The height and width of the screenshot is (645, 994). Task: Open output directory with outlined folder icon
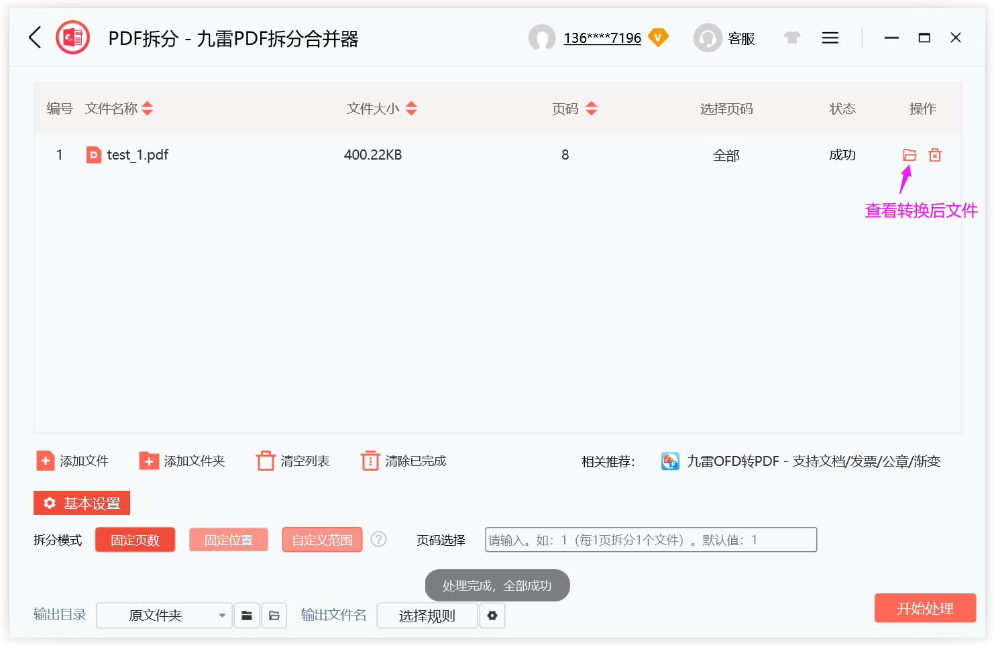[274, 615]
